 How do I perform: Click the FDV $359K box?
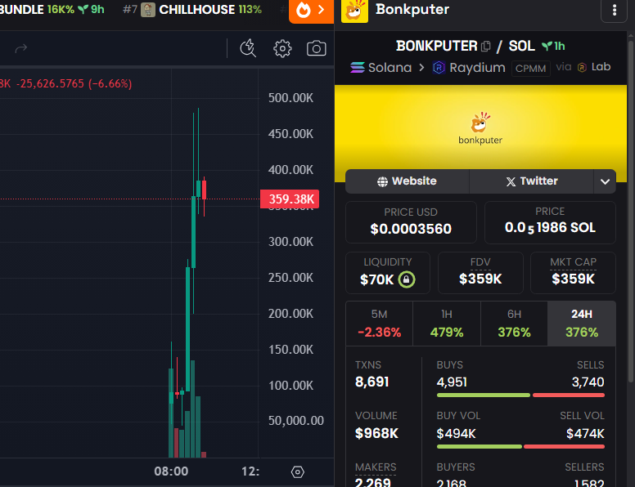[480, 273]
